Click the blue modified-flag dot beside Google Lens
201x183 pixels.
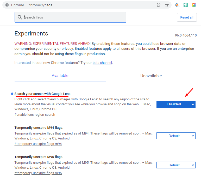pyautogui.click(x=12, y=94)
